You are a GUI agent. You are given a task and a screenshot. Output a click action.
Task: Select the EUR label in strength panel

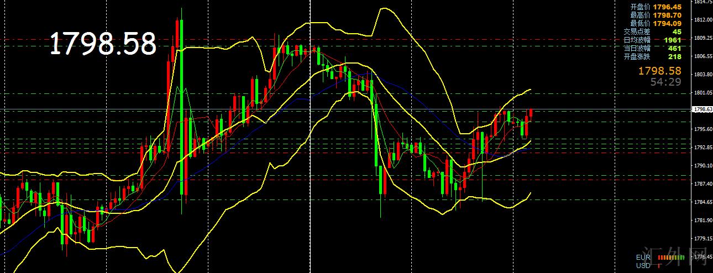(x=643, y=258)
